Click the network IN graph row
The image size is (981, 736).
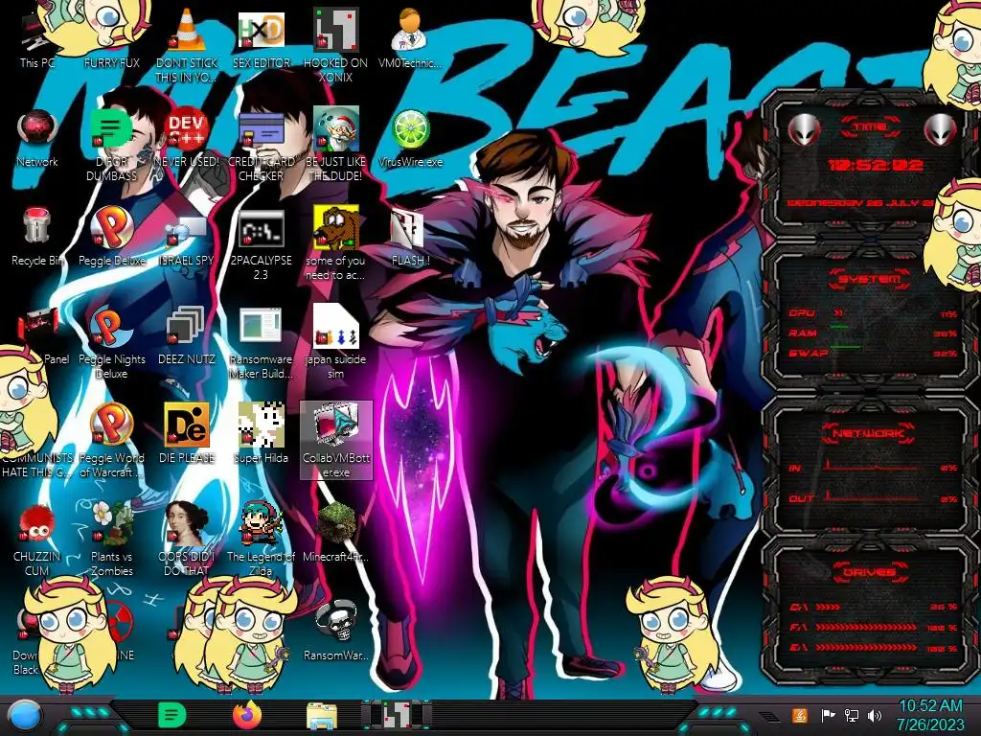[x=873, y=467]
